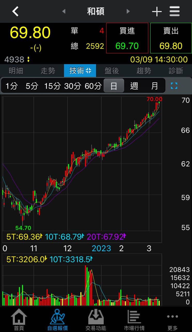Viewport: 192px width, 332px height.
Task: Open the hamburger menu
Action: [x=175, y=11]
